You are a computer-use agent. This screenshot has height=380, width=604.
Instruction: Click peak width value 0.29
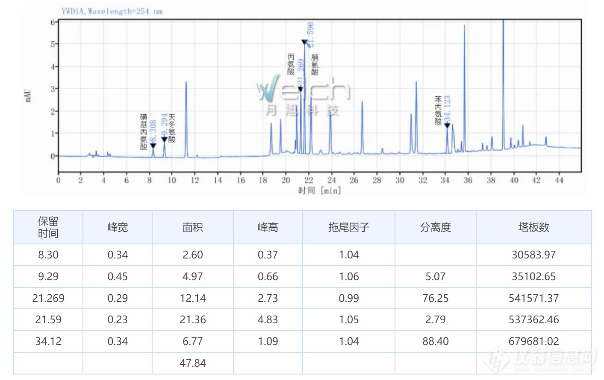[118, 298]
